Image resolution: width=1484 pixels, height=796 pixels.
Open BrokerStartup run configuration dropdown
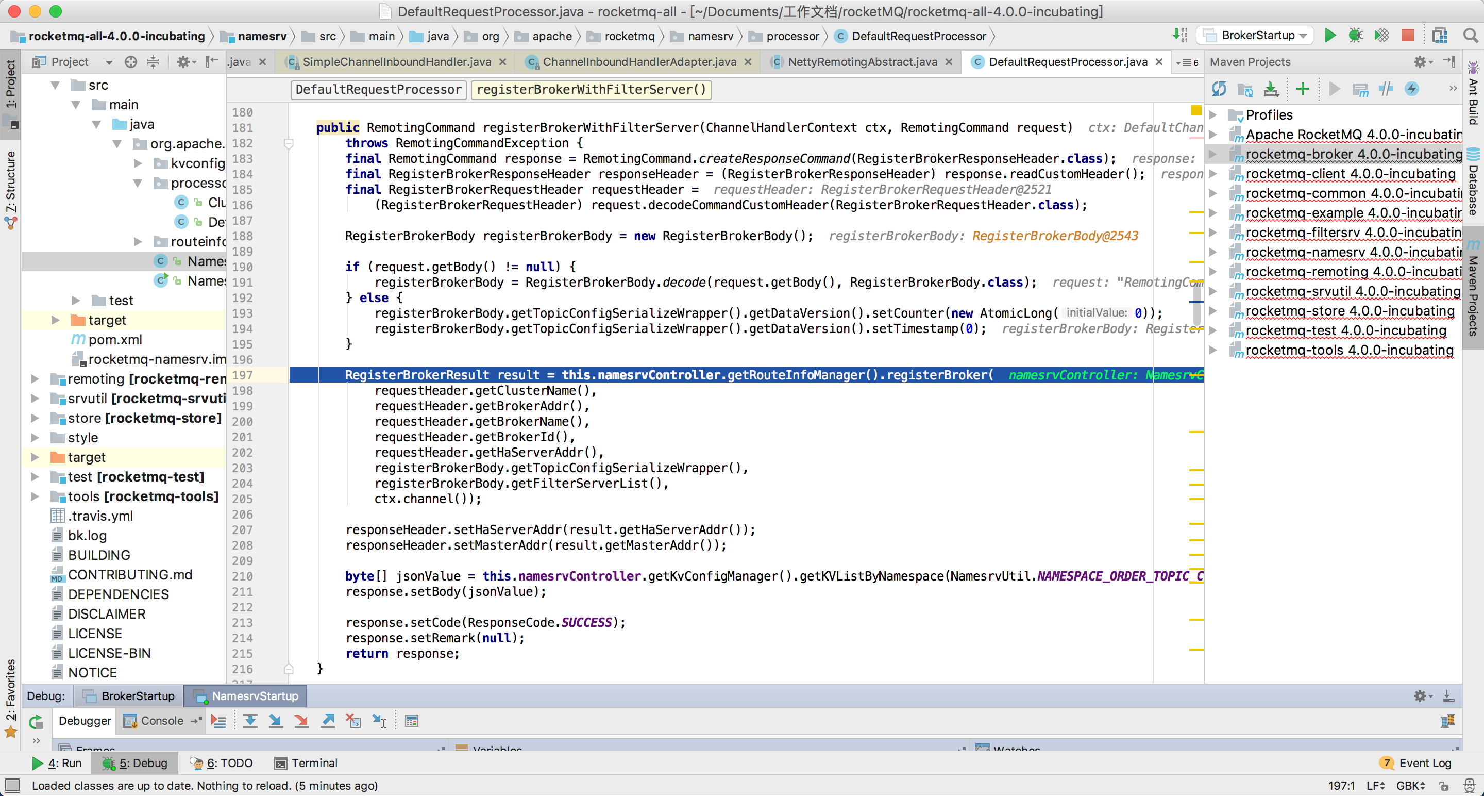click(x=1258, y=36)
